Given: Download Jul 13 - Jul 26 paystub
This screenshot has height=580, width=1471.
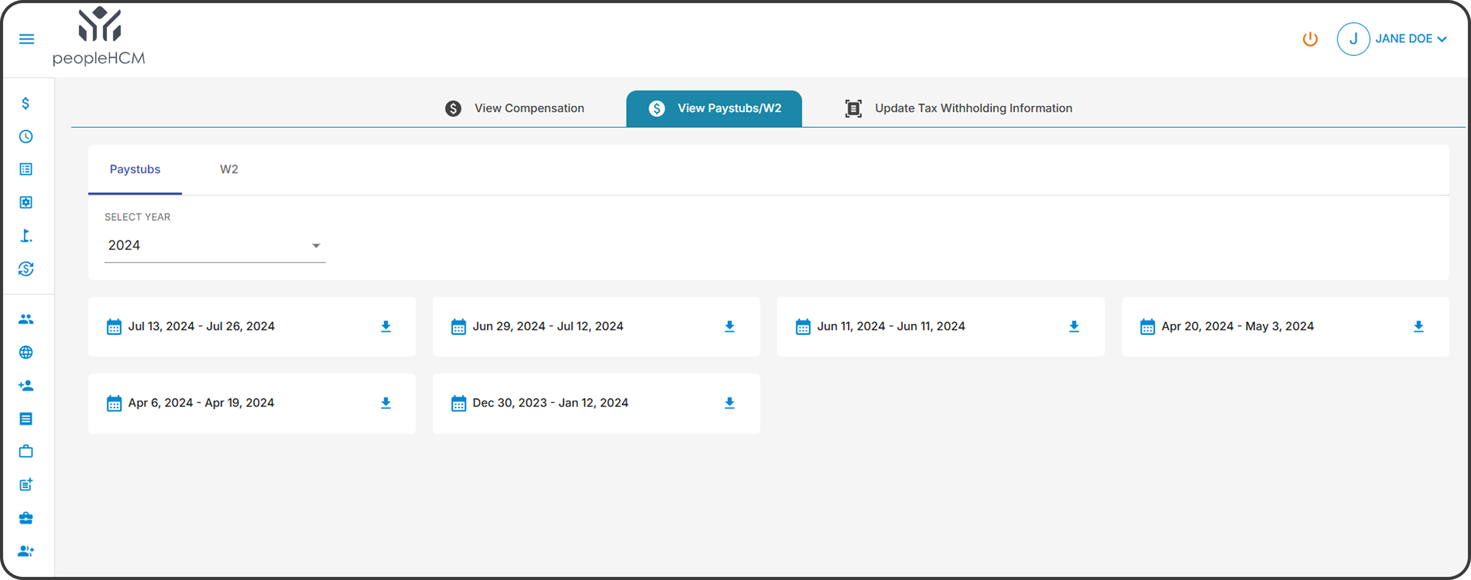Looking at the screenshot, I should (x=386, y=326).
